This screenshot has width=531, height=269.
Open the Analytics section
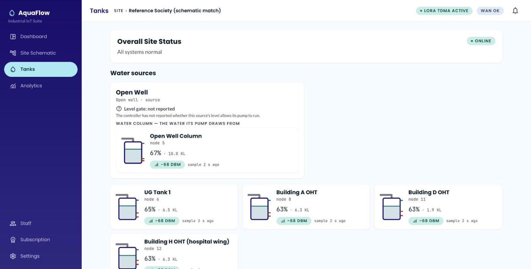tap(41, 86)
